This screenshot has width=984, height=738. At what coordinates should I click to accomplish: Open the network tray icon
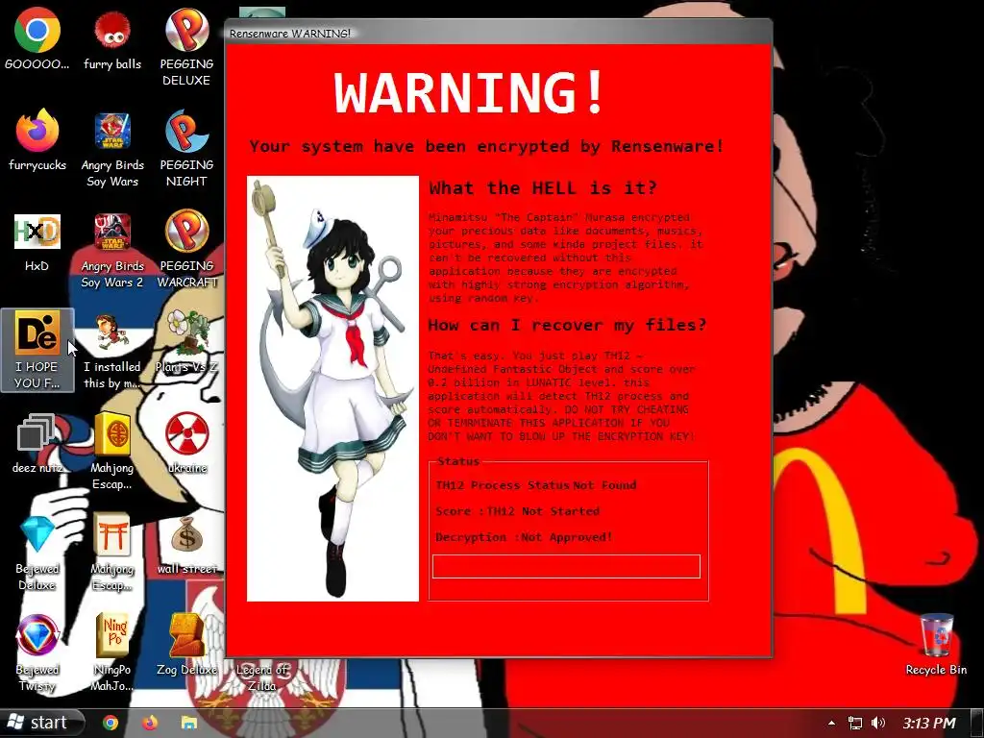(x=854, y=723)
